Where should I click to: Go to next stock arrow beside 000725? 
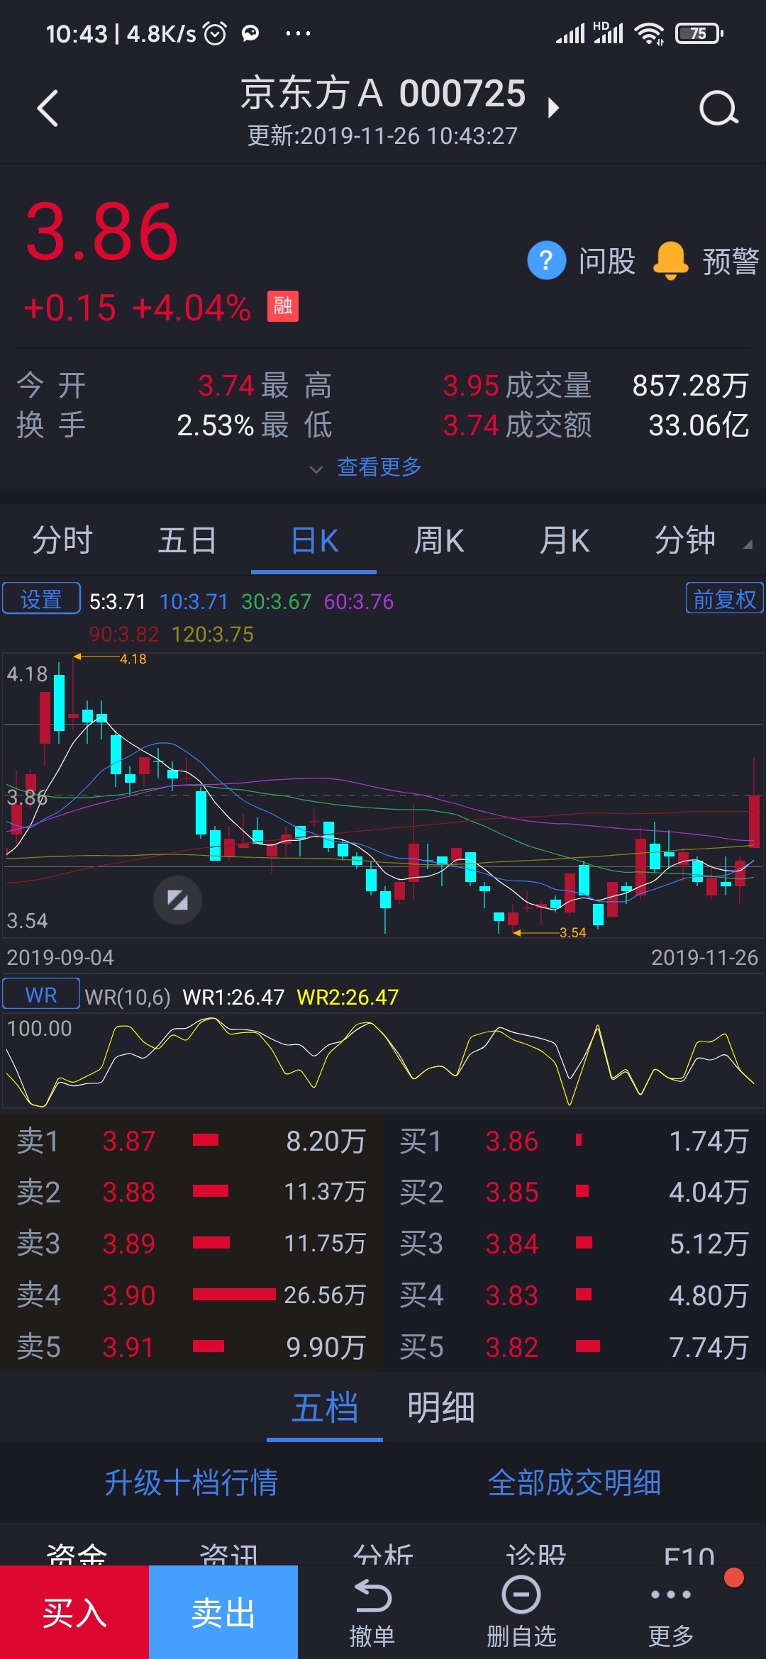pos(553,108)
